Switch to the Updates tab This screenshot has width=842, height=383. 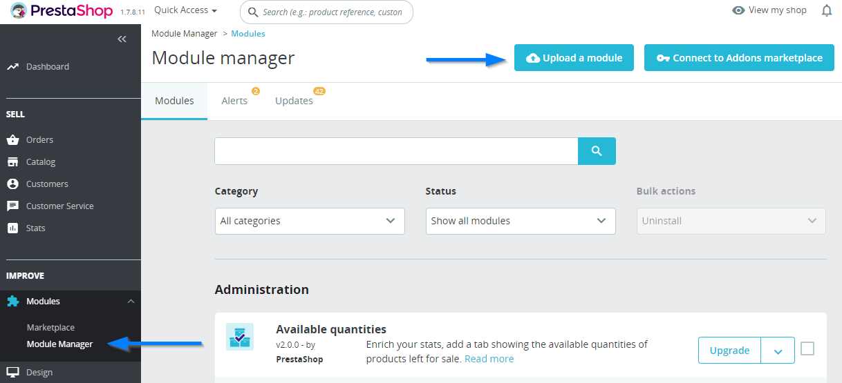click(294, 101)
